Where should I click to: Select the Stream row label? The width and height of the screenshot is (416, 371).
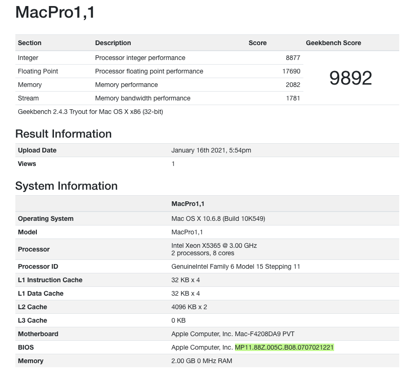(x=28, y=99)
